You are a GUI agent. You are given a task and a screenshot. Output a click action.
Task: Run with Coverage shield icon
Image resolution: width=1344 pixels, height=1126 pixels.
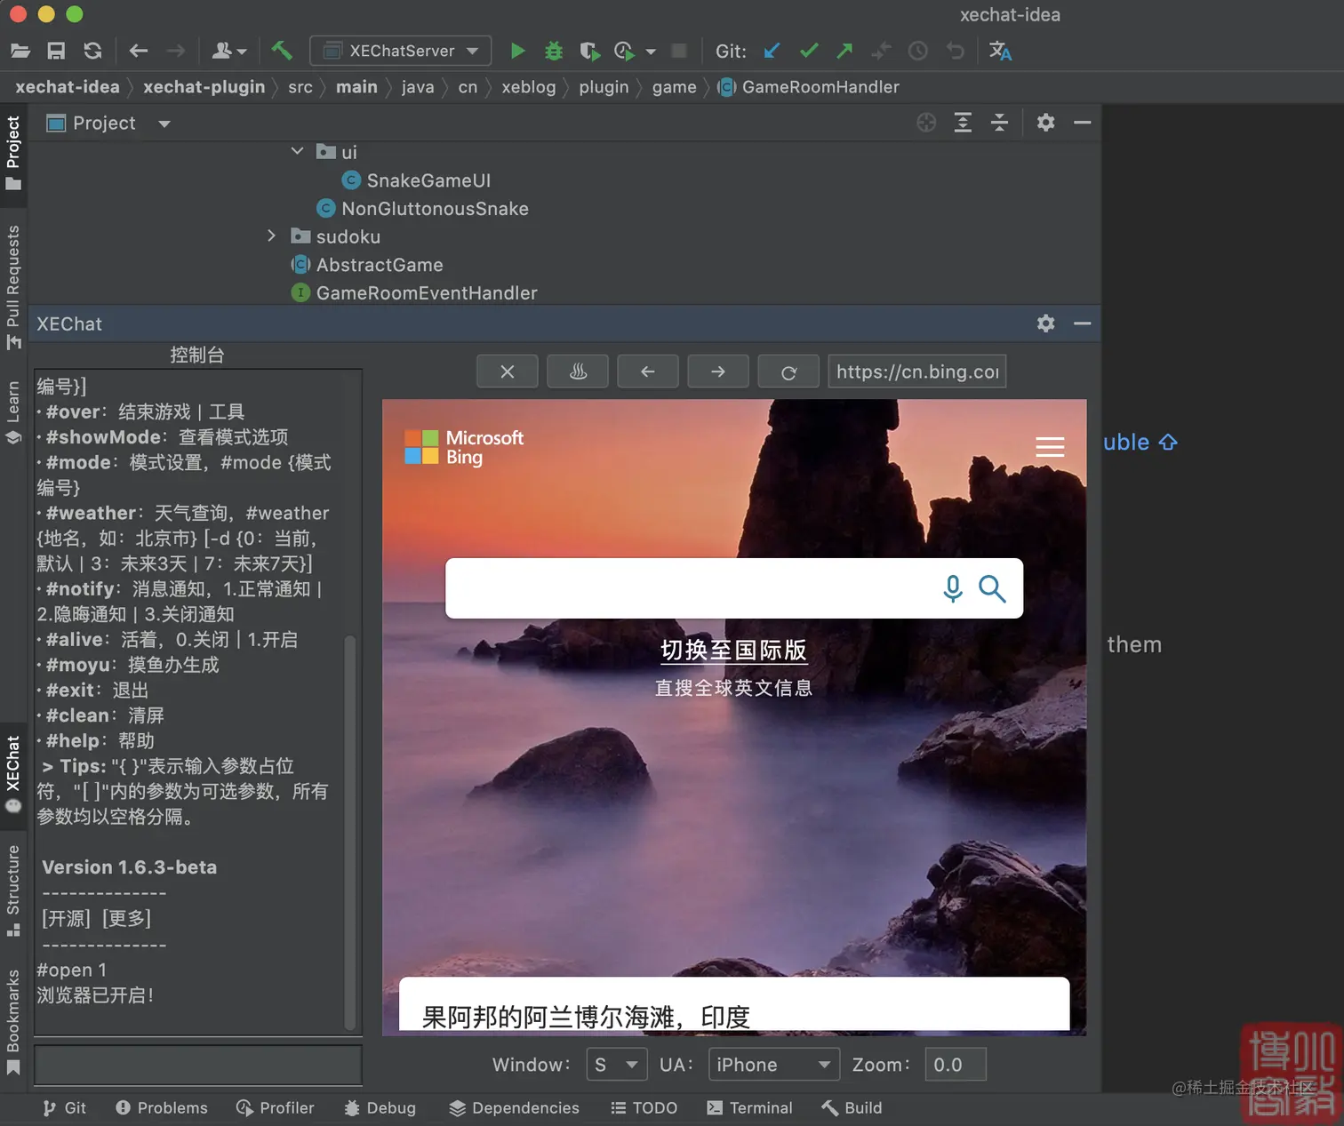pyautogui.click(x=588, y=51)
